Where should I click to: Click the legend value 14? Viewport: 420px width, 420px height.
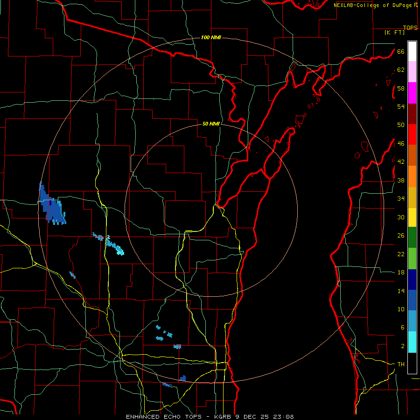(401, 291)
